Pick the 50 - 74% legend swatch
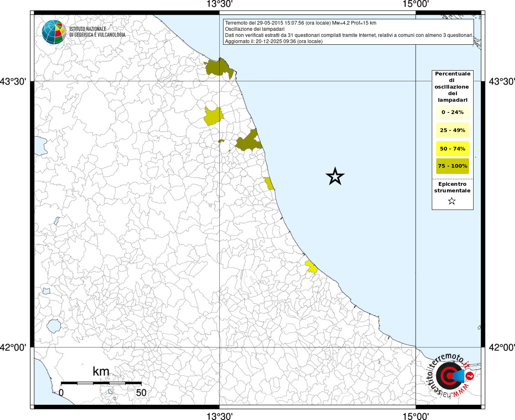The width and height of the screenshot is (515, 420). (x=452, y=148)
